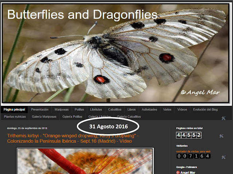Open the Libros tab
Viewport: 233px width, 174px height.
131,109
